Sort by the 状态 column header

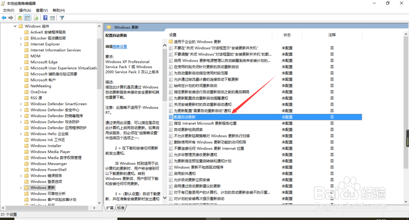point(287,35)
